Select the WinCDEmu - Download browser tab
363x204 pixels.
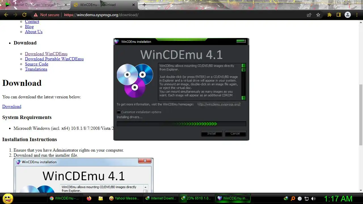click(x=102, y=5)
